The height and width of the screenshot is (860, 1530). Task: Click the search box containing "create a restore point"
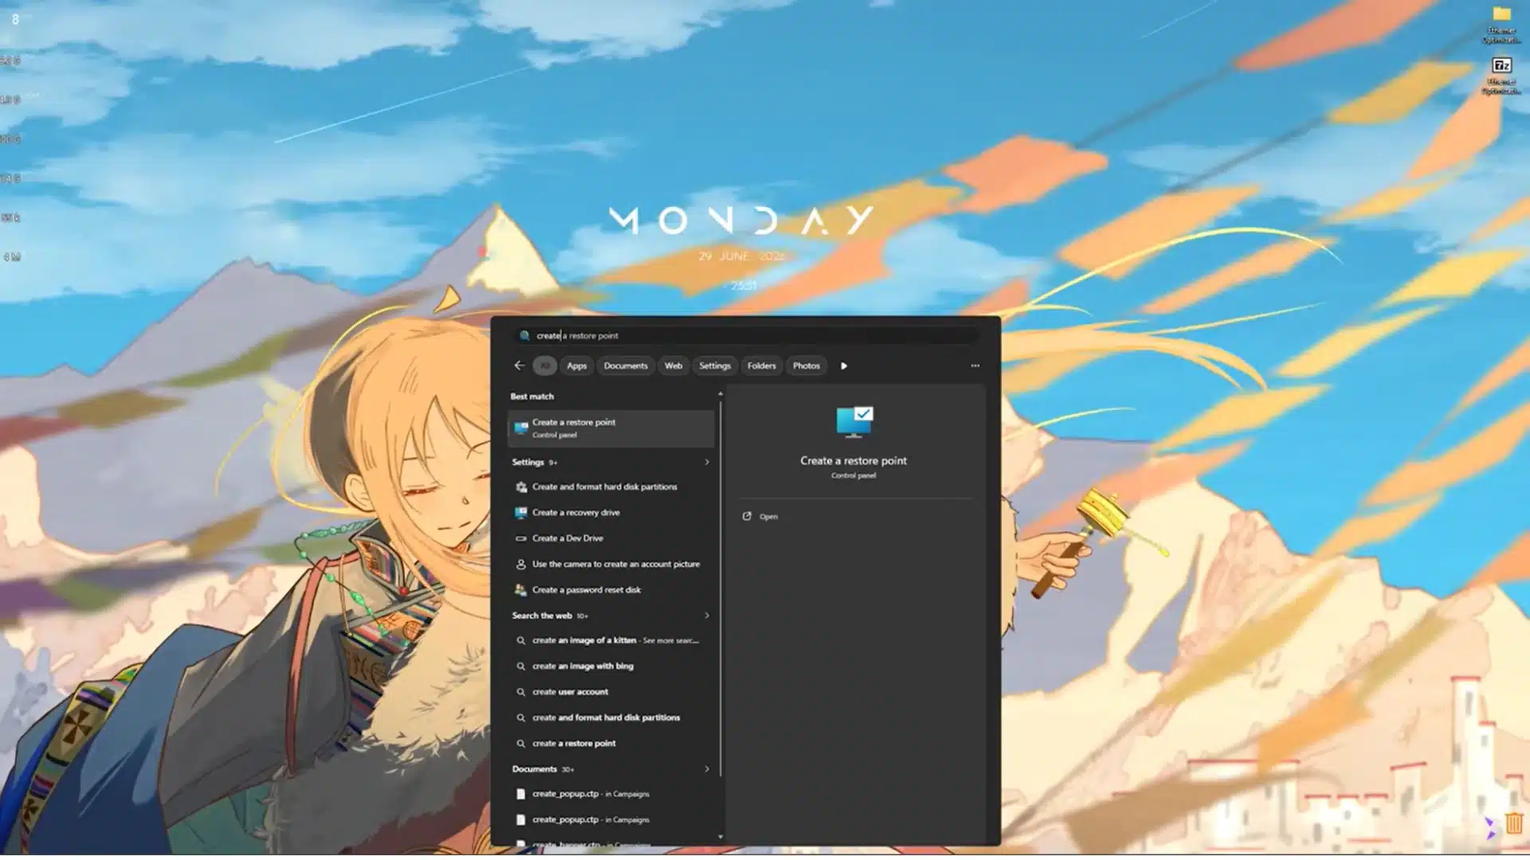(x=746, y=335)
